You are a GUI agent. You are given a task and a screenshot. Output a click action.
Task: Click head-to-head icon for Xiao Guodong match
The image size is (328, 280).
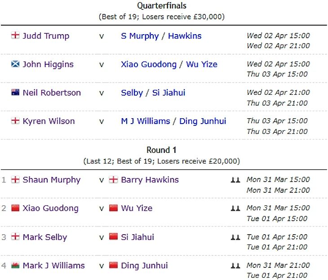click(235, 208)
